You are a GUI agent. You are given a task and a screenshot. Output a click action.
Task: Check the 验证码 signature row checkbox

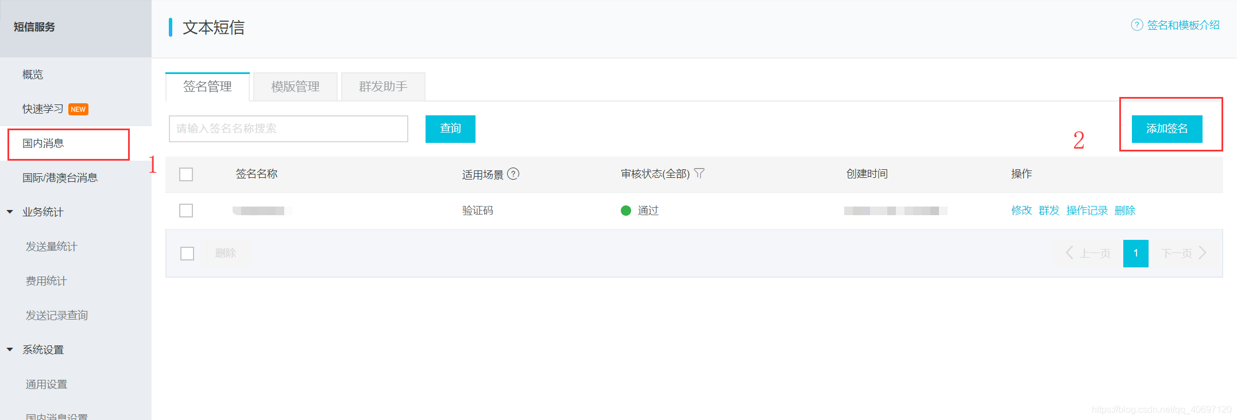186,211
